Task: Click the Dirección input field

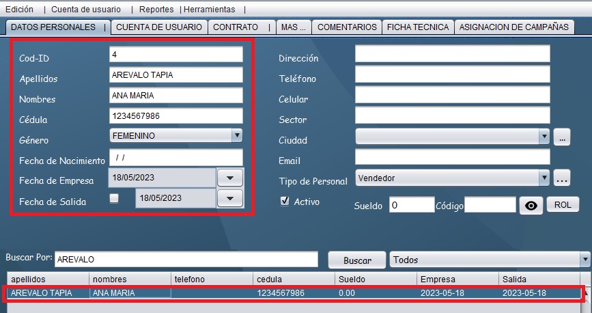Action: (x=452, y=54)
